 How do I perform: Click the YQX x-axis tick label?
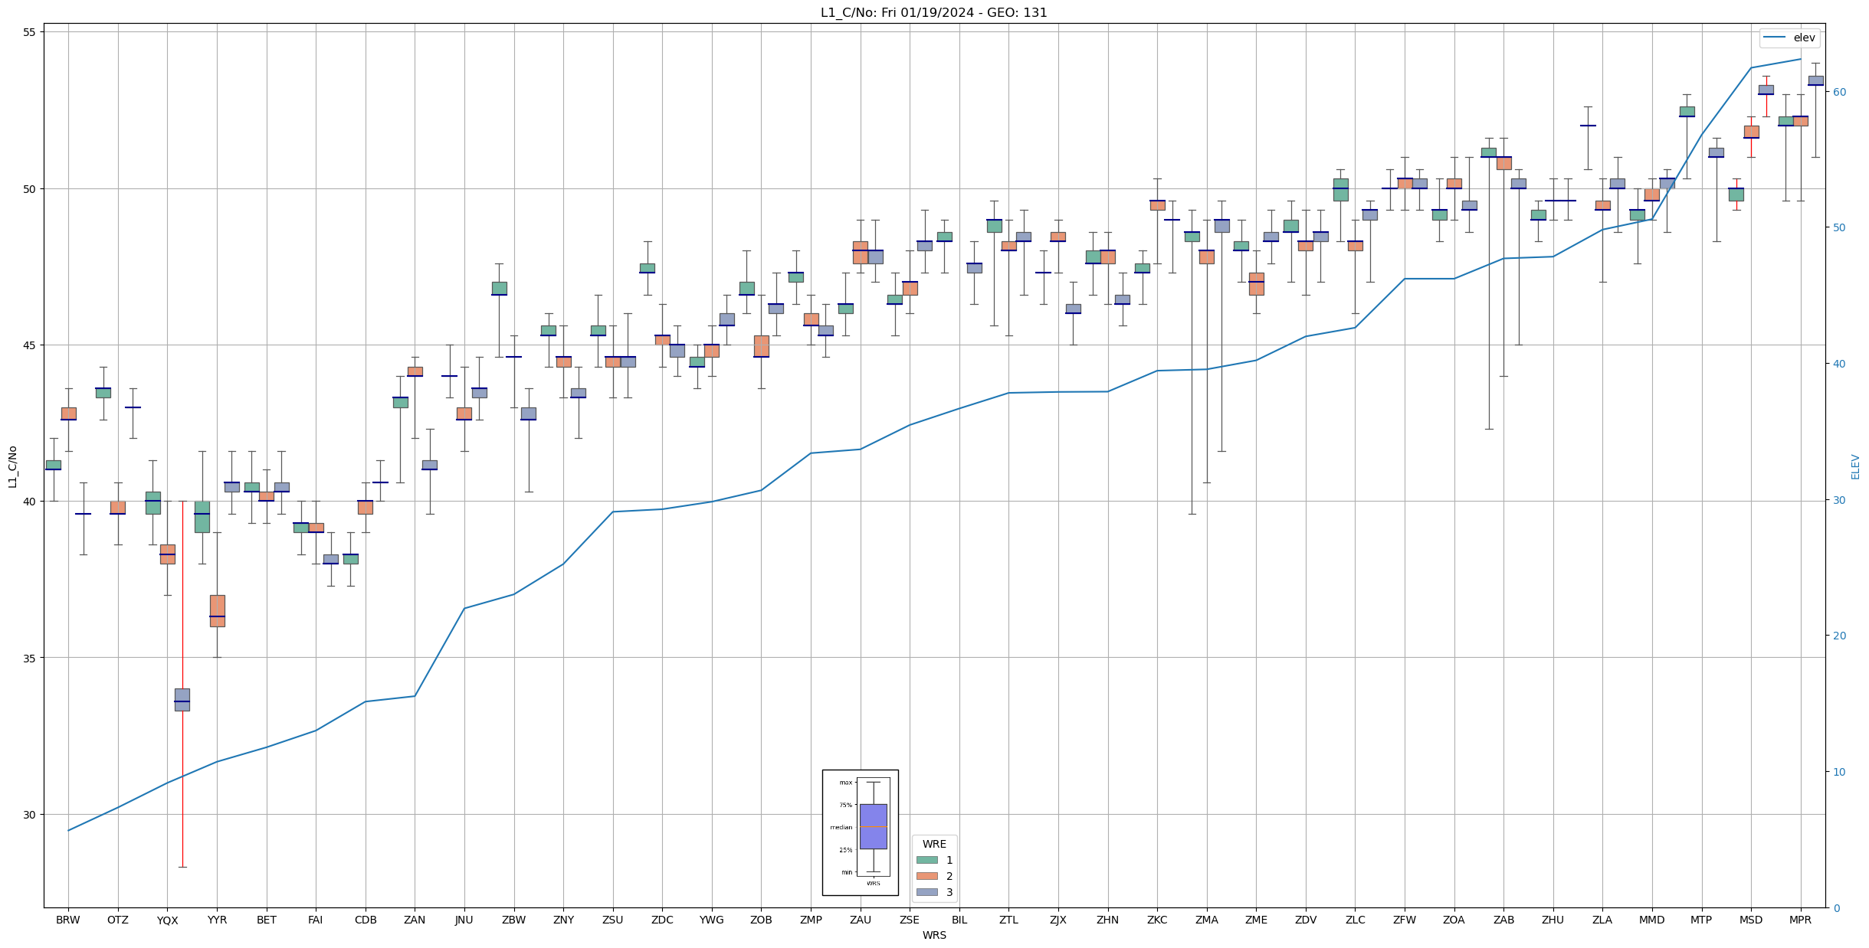click(x=167, y=920)
